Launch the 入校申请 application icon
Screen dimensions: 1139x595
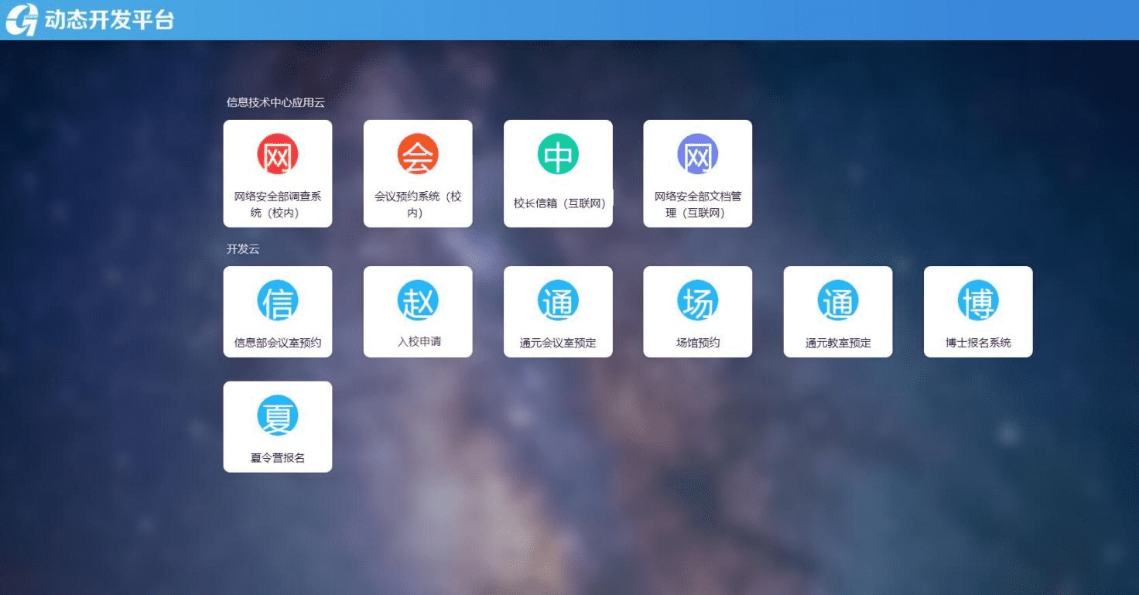418,299
